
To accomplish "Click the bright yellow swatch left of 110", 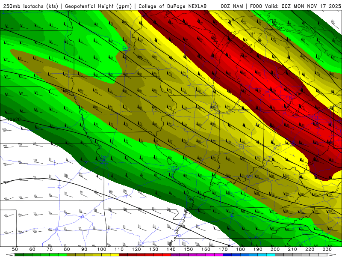I will pyautogui.click(x=115, y=255).
